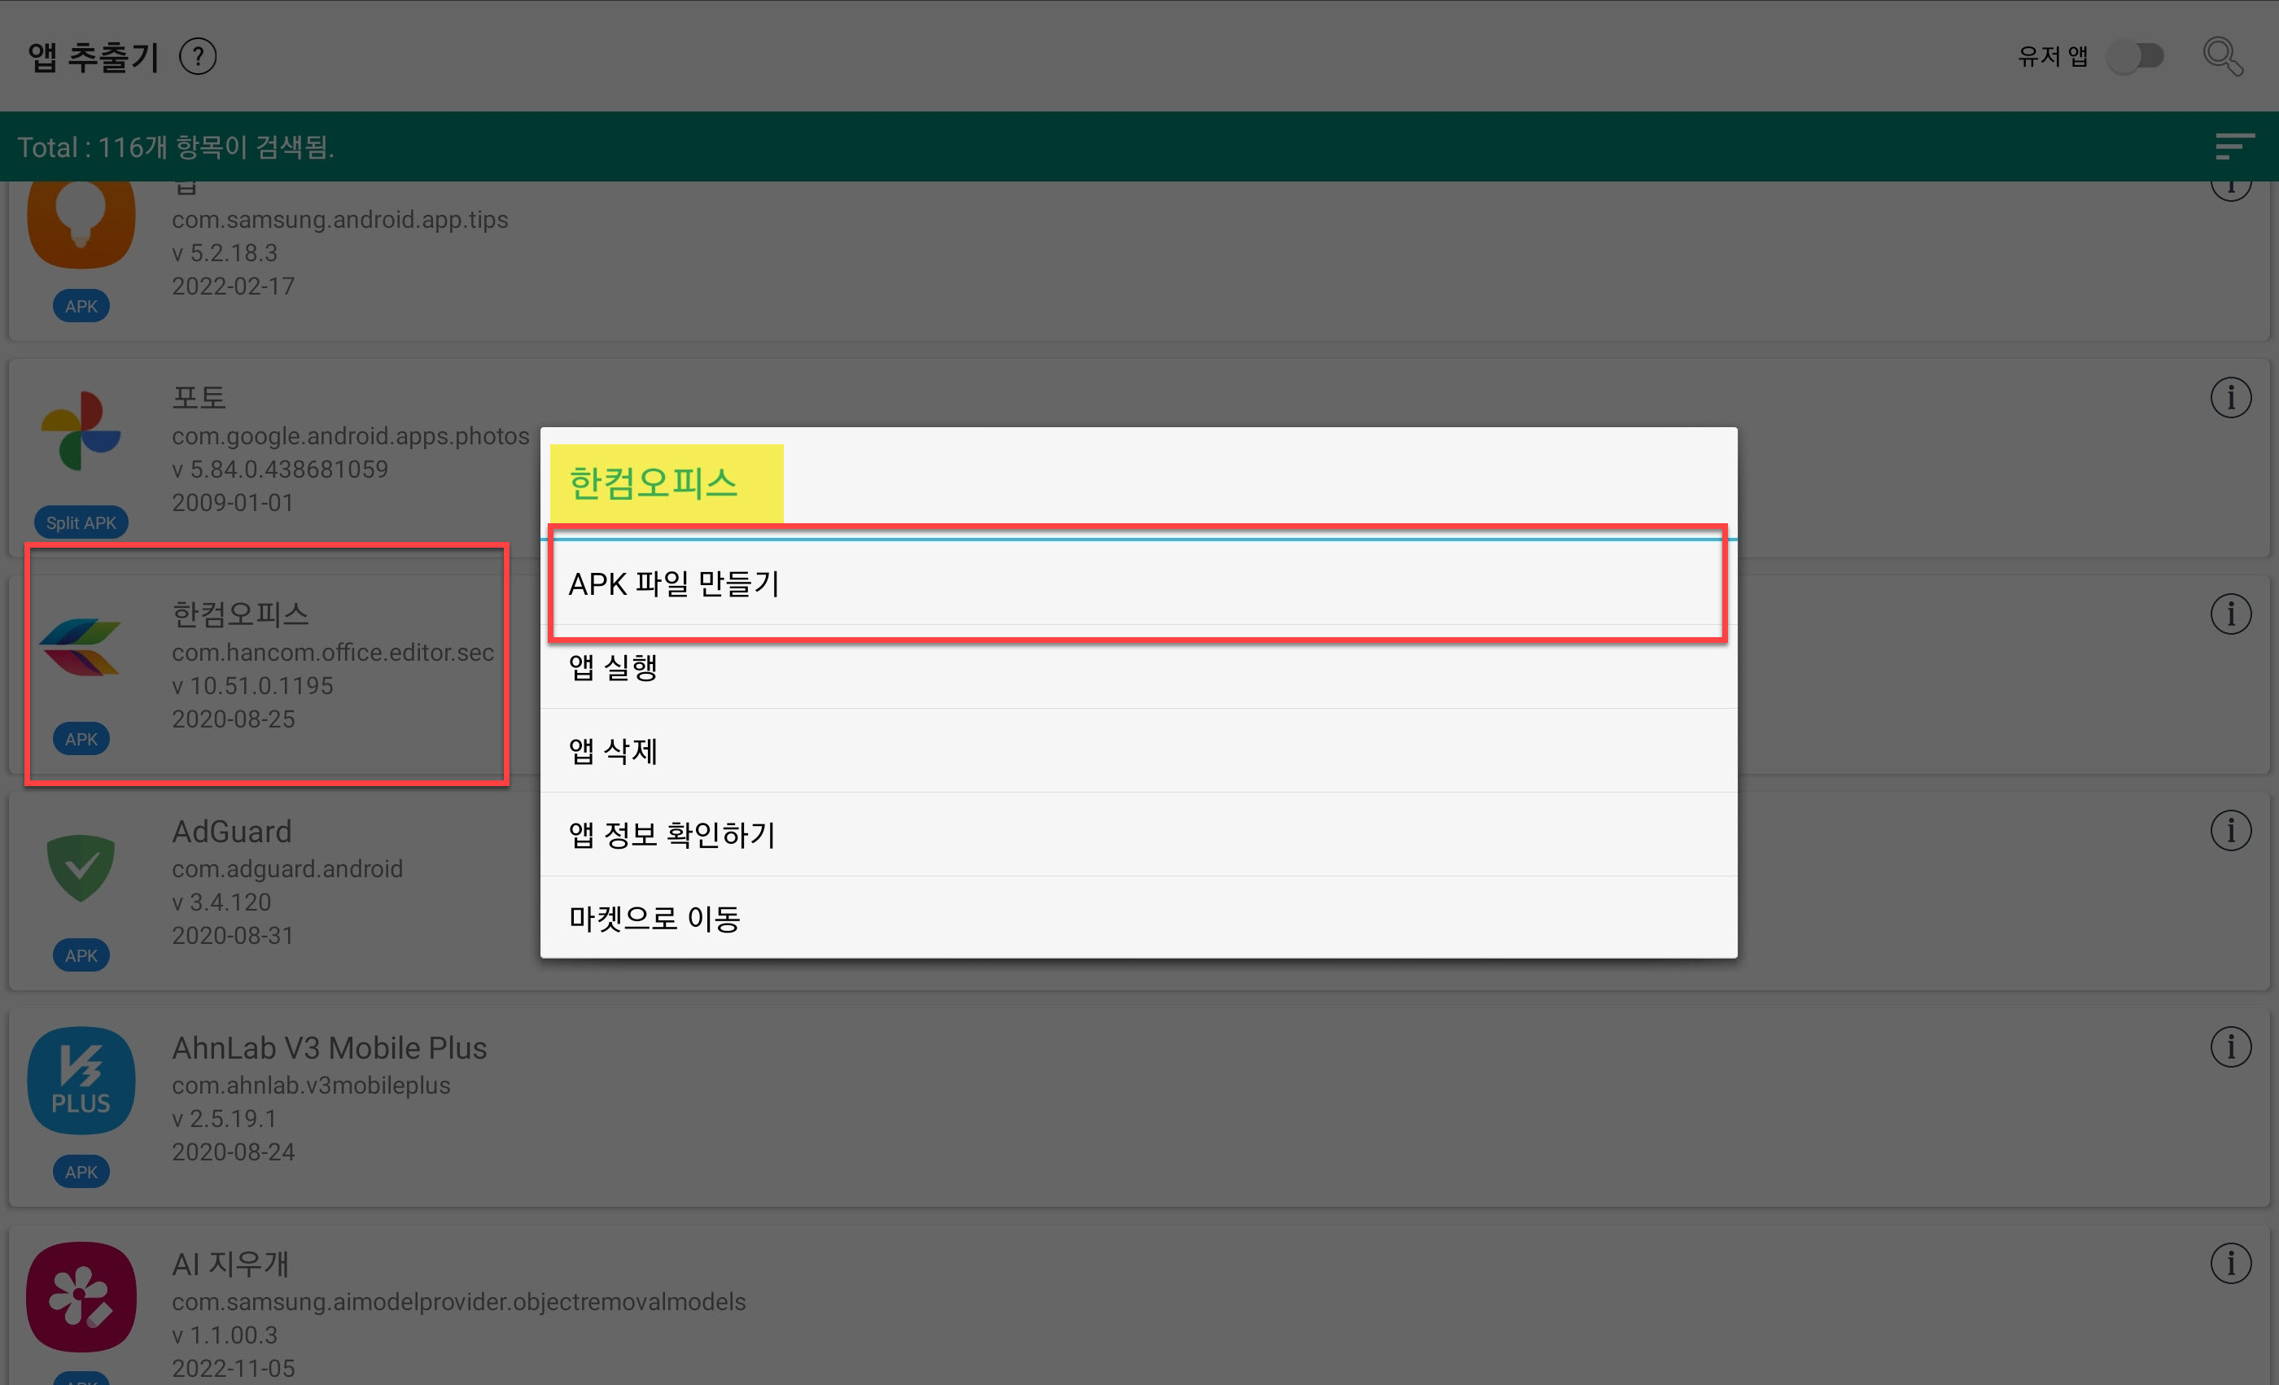Toggle the 유저 앱 switch
2279x1385 pixels.
[2136, 56]
